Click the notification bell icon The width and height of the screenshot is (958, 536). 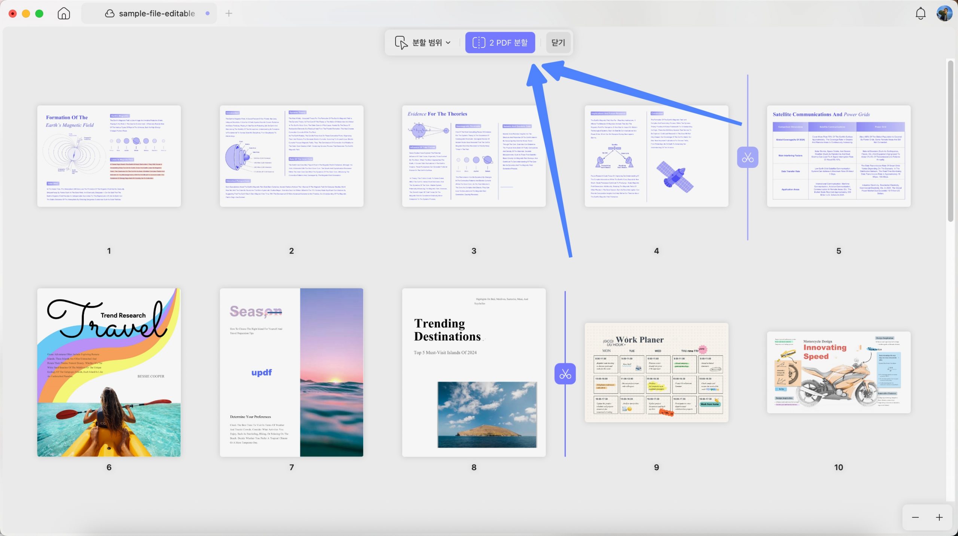coord(920,14)
